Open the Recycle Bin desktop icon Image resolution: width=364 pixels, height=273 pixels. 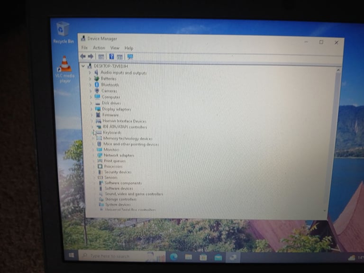(63, 33)
